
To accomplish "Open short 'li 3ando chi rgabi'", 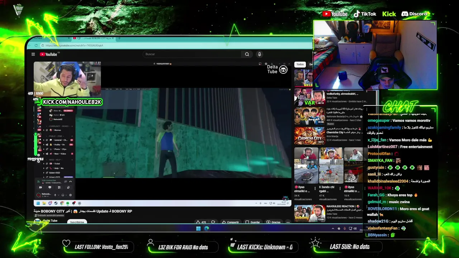I will point(331,165).
